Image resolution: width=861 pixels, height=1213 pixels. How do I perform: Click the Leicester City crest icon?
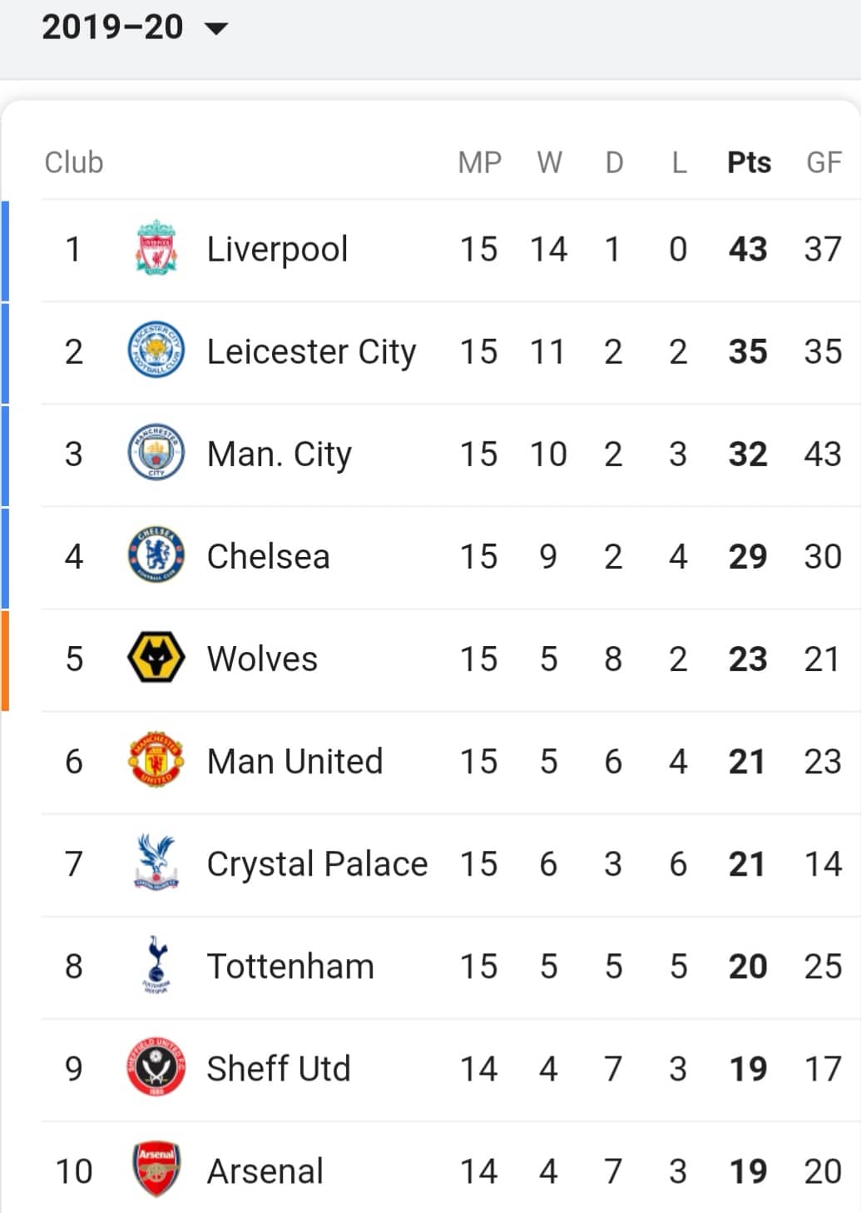tap(156, 350)
